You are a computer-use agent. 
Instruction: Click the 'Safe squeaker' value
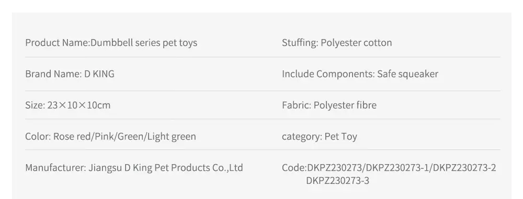(x=407, y=74)
